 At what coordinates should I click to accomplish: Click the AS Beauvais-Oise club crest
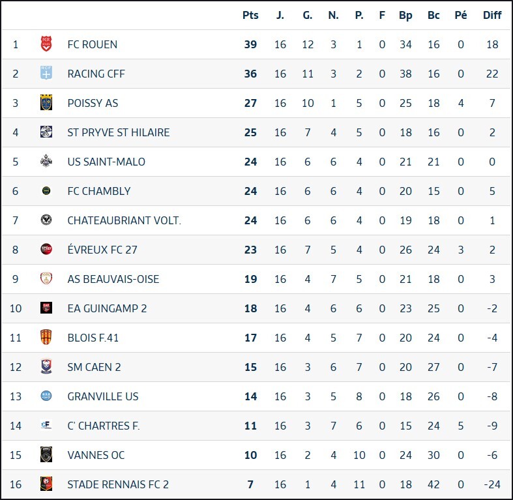pyautogui.click(x=46, y=279)
